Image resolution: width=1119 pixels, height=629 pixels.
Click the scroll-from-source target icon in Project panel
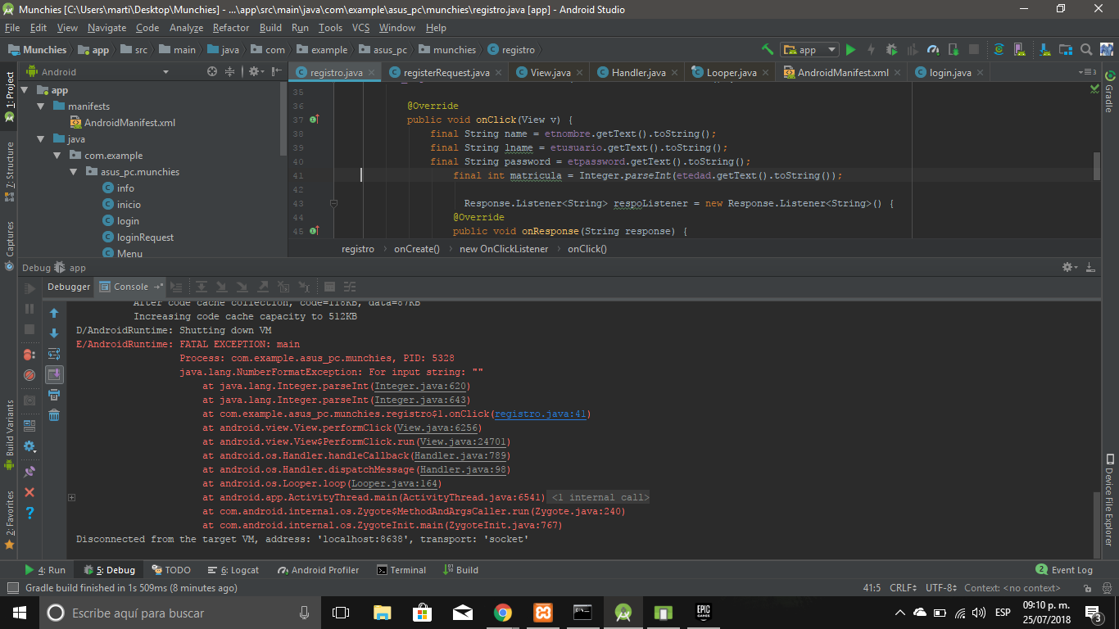point(212,71)
